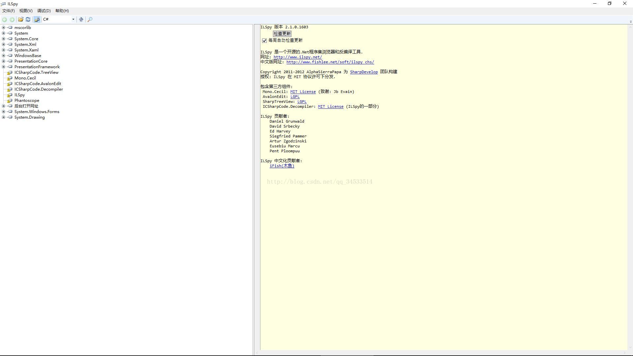
Task: Open an assembly with the folder icon
Action: 20,19
